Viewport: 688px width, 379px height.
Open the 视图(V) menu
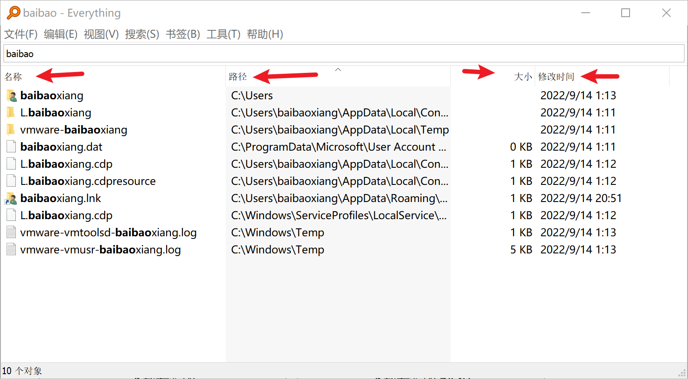pos(101,34)
